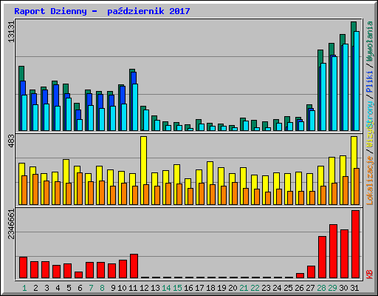This screenshot has width=378, height=296.
Task: Click day label 17 on x-axis
Action: pos(199,288)
